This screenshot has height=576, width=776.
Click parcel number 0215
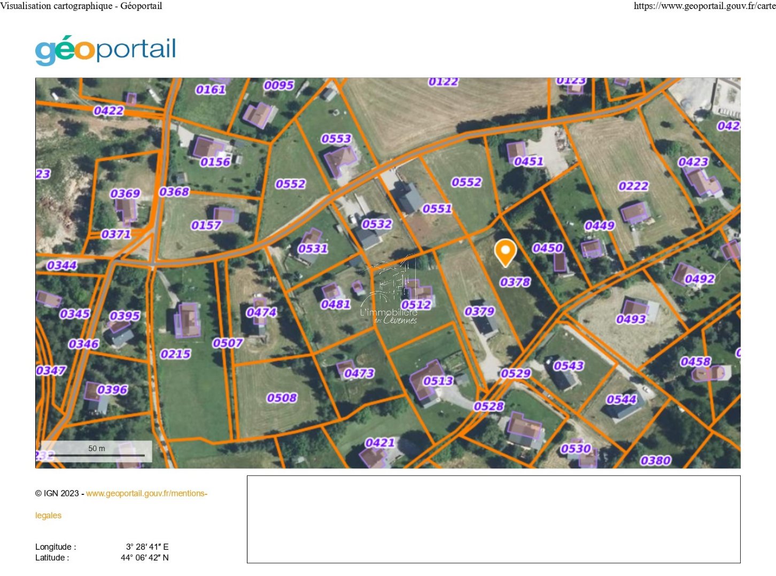pyautogui.click(x=175, y=354)
